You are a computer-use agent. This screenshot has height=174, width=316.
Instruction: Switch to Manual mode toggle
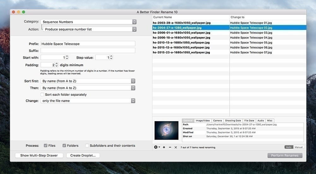click(x=298, y=147)
